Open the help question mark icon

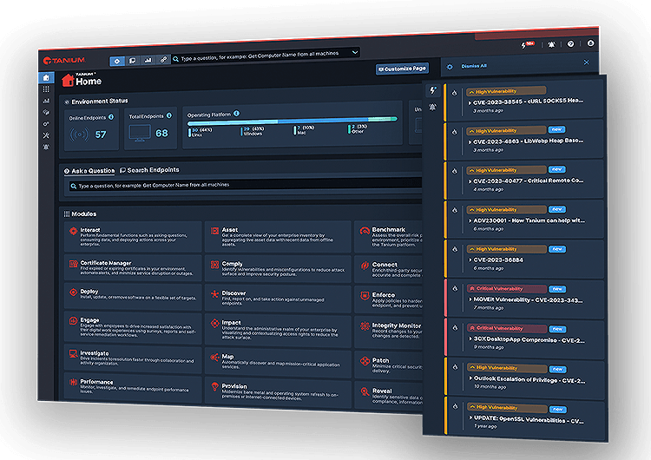[571, 43]
